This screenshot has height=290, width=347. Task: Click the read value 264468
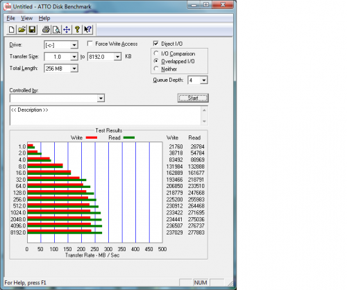(x=196, y=206)
